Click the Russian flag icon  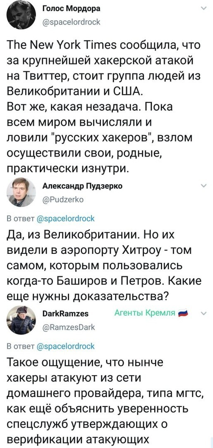pyautogui.click(x=183, y=314)
